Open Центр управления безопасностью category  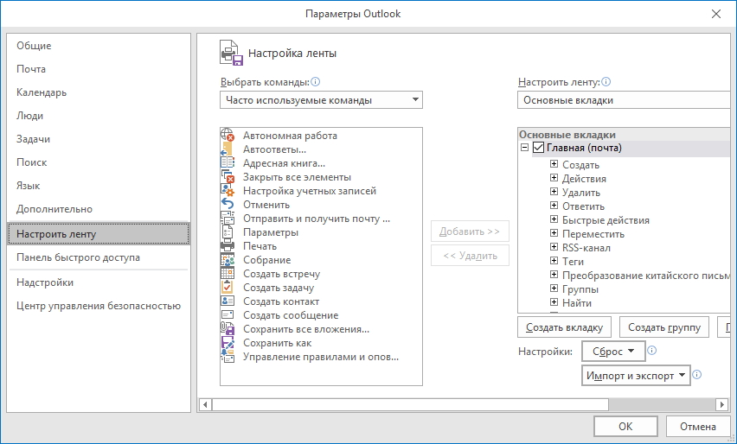[x=99, y=306]
